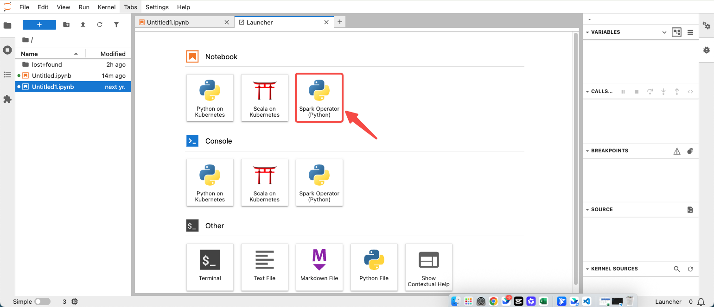Refresh the file browser list
This screenshot has height=307, width=714.
click(x=100, y=25)
